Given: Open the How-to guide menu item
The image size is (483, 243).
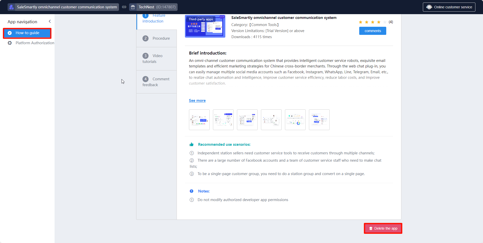Looking at the screenshot, I should tap(27, 33).
